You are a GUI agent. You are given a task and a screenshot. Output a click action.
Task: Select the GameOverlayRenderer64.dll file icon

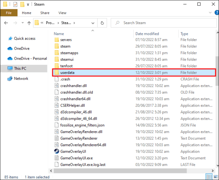pos(56,145)
